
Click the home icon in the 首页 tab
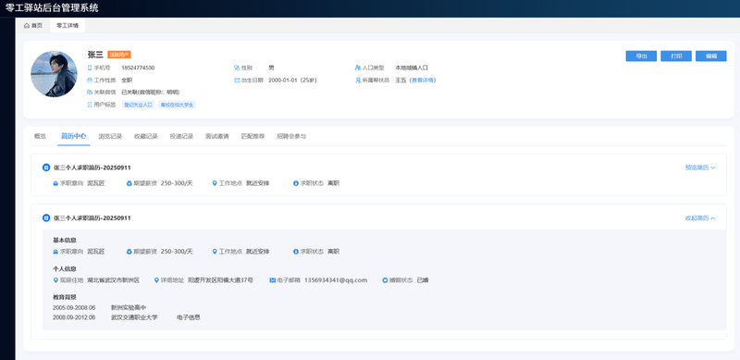click(27, 26)
